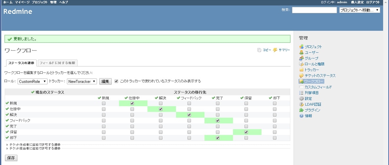Click the 却下 row label text

pos(13,138)
